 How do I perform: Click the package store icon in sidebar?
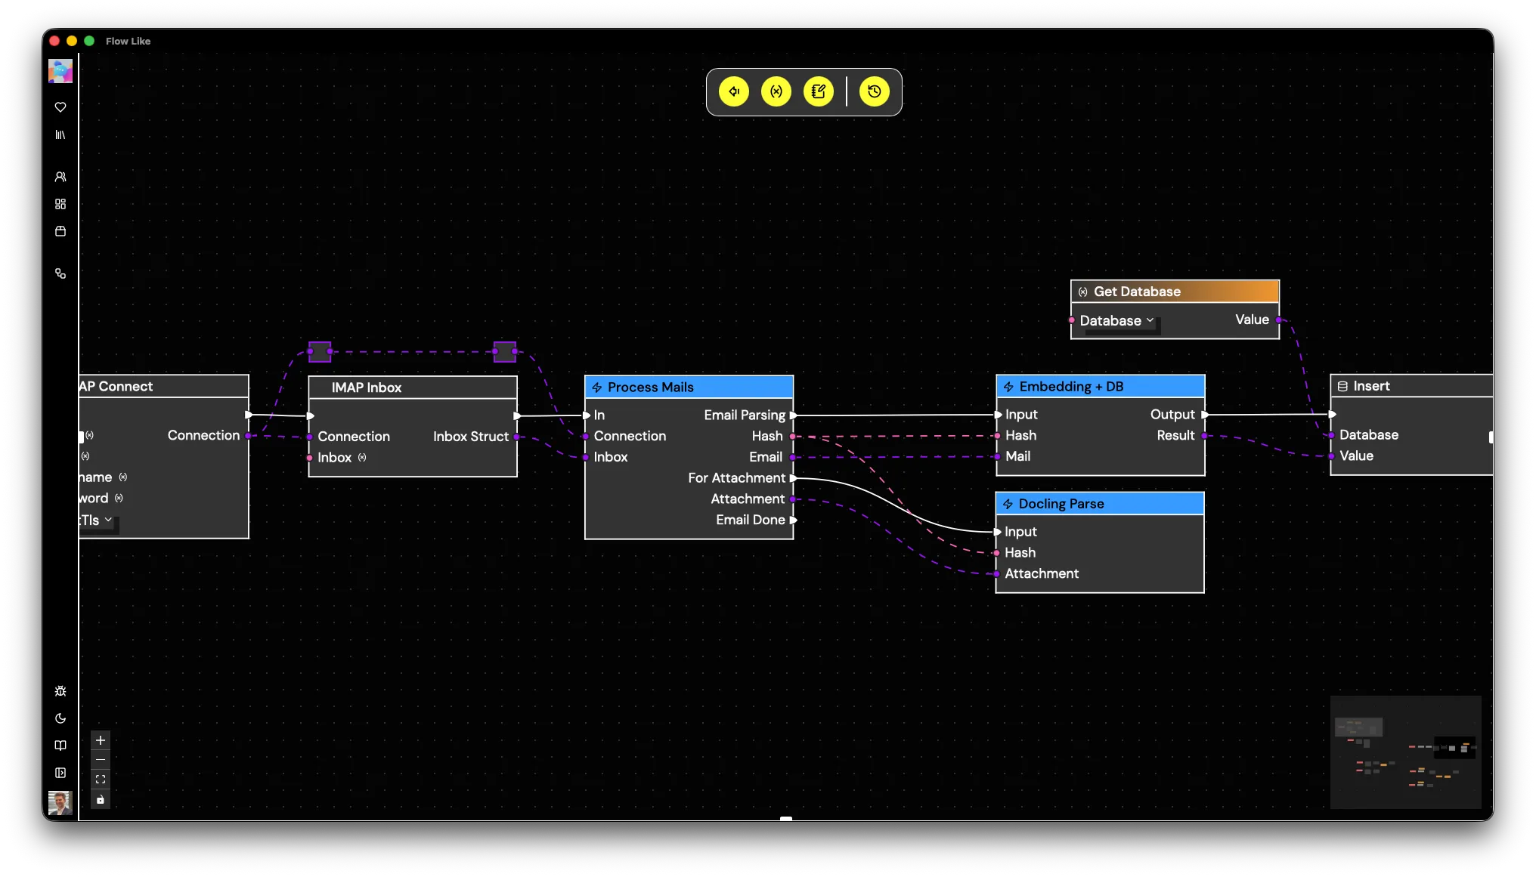click(x=60, y=231)
